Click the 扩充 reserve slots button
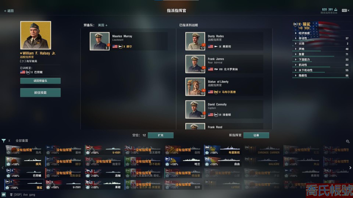This screenshot has width=353, height=198. (x=161, y=135)
